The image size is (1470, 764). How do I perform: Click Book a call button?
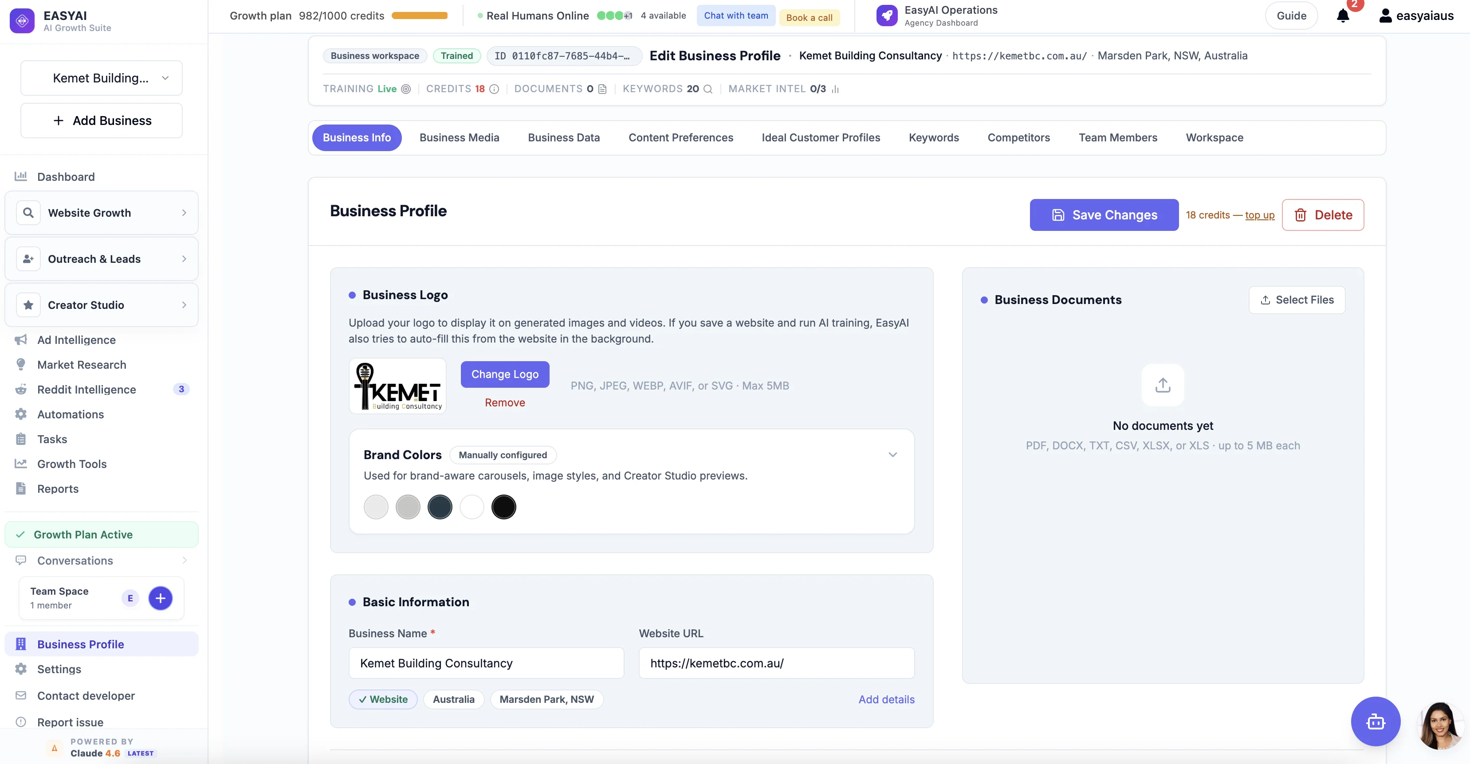[x=809, y=18]
